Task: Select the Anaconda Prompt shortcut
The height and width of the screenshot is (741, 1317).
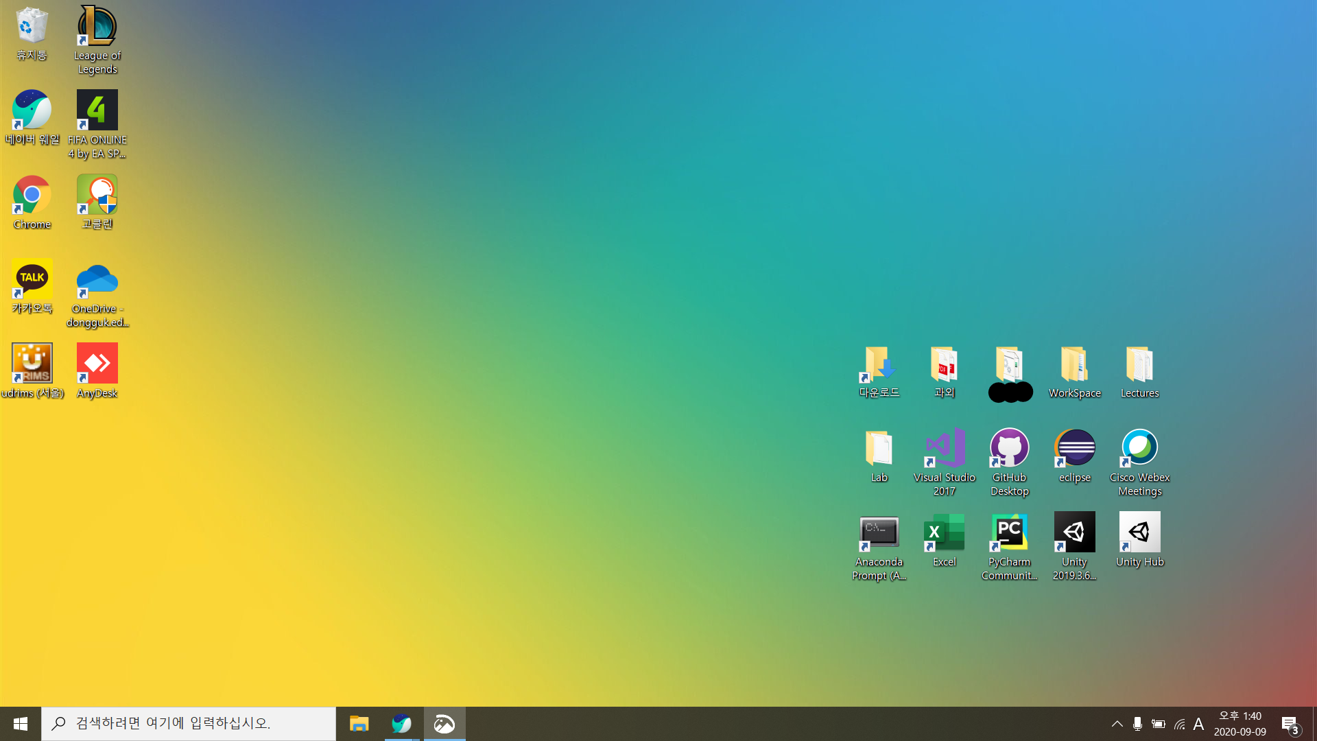Action: pos(879,532)
